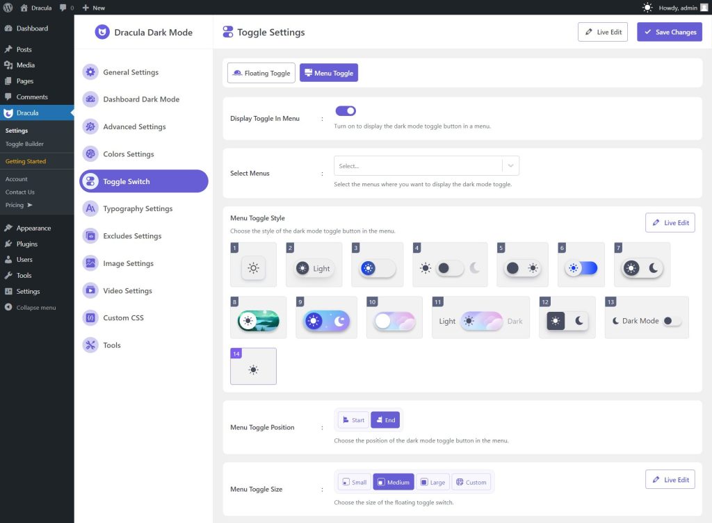Click the comments bubble icon in admin bar
The image size is (712, 523).
[63, 8]
